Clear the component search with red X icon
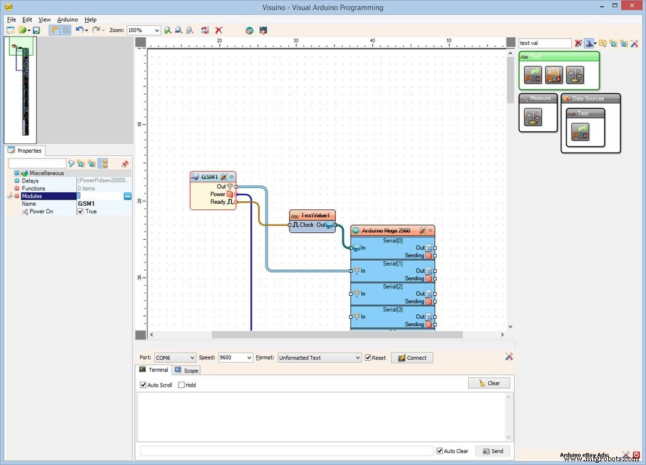Image resolution: width=646 pixels, height=465 pixels. point(578,44)
